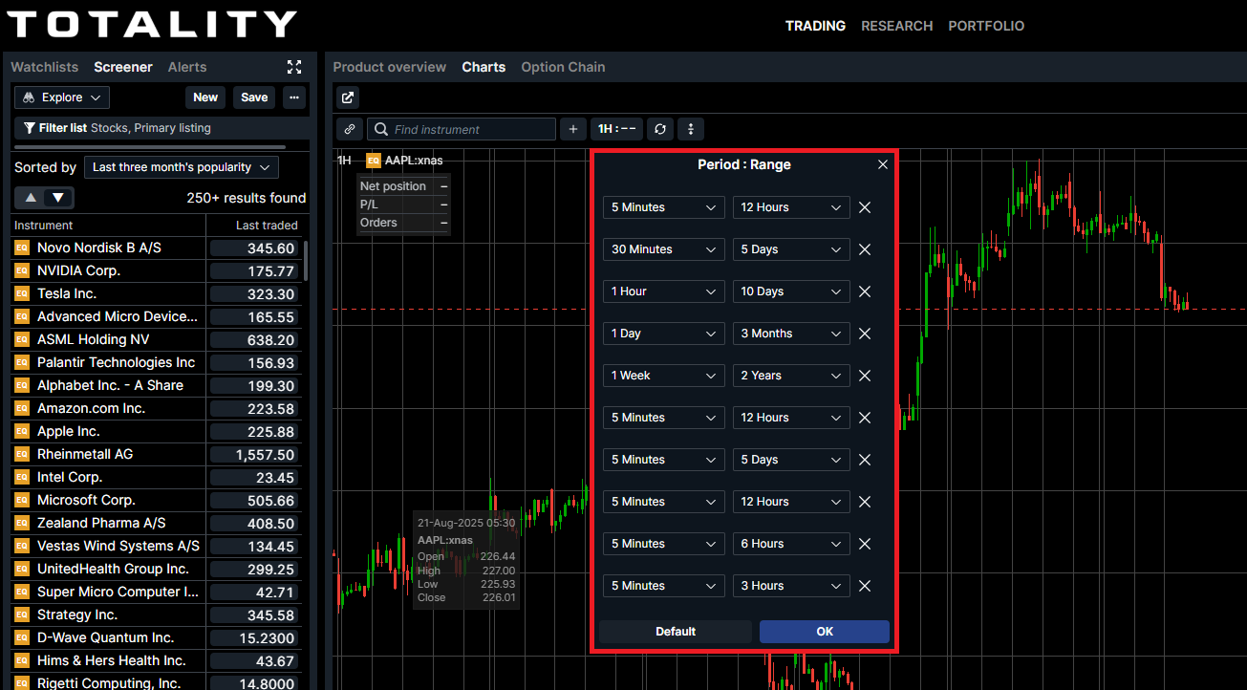Open the chart vertical dots menu
The image size is (1247, 690).
click(x=691, y=129)
